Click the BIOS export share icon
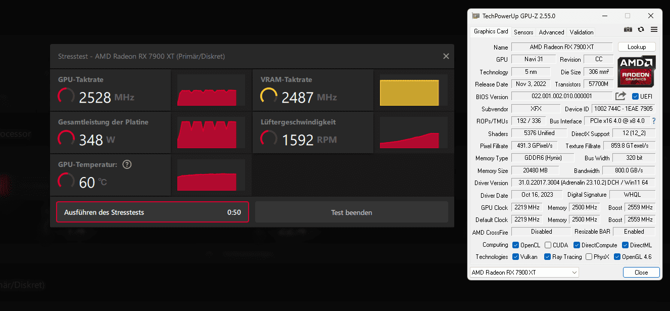The height and width of the screenshot is (311, 670). [x=621, y=96]
